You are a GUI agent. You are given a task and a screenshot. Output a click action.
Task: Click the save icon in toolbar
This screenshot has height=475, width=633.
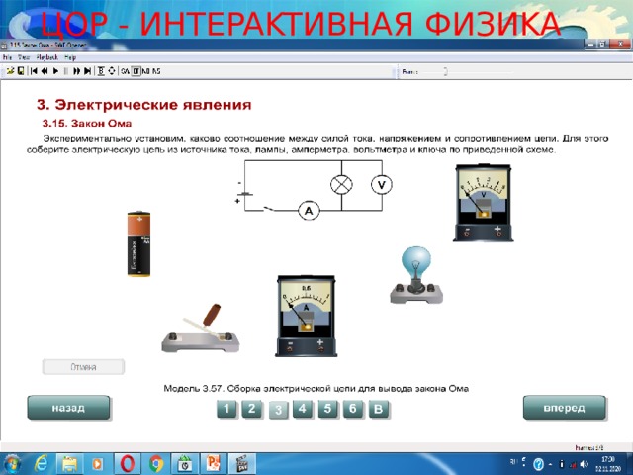click(x=21, y=71)
